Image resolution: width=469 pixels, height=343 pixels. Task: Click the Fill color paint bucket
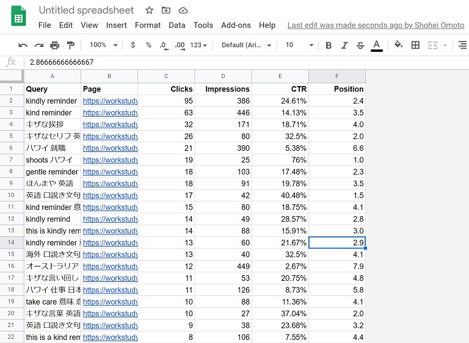point(398,45)
